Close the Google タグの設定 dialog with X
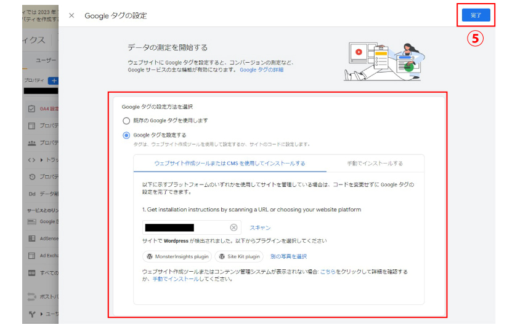Screen dimensions: 515x324 [x=71, y=15]
